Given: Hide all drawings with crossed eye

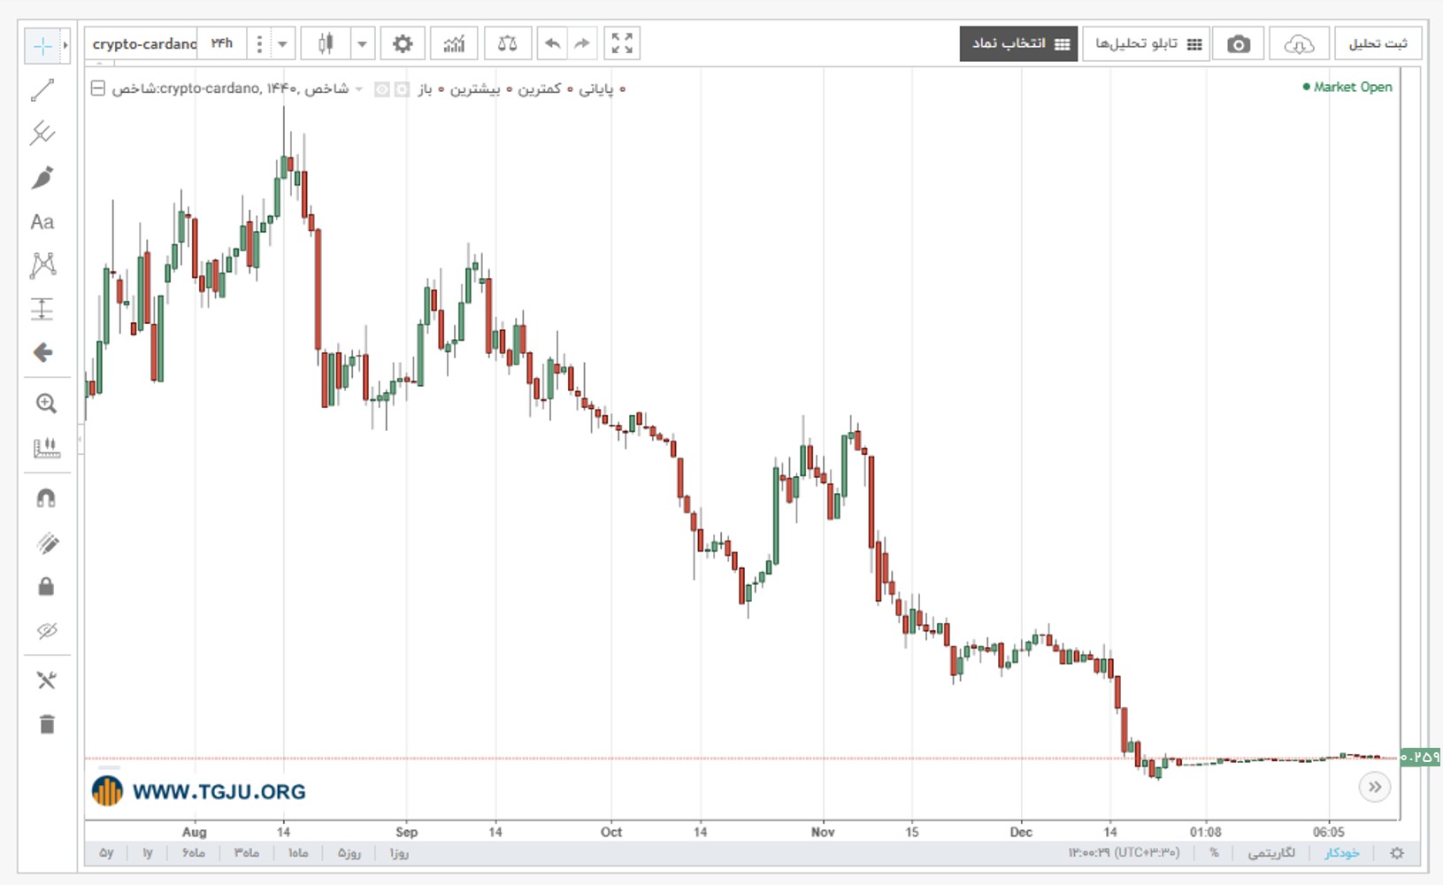Looking at the screenshot, I should pyautogui.click(x=47, y=630).
